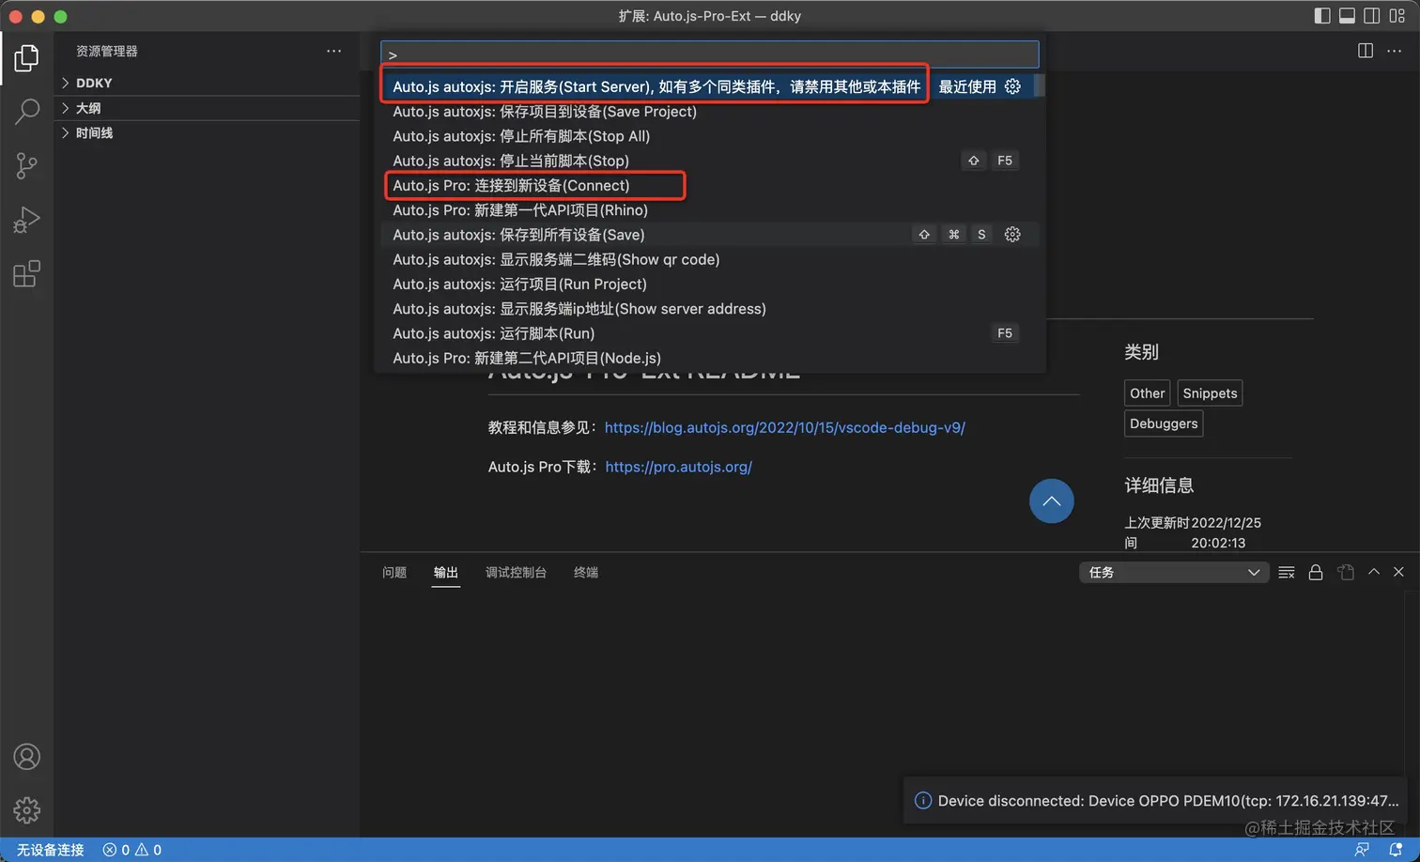This screenshot has height=862, width=1420.
Task: Open the 任务 output channel dropdown
Action: pyautogui.click(x=1174, y=572)
